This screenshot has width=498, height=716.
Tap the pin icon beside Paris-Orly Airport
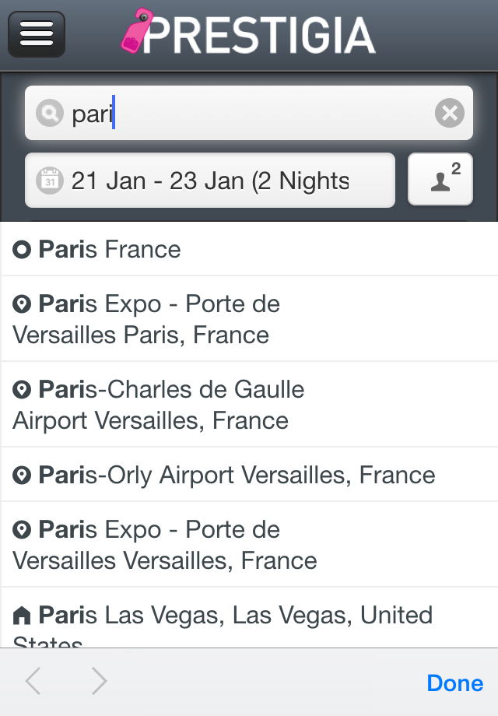pos(22,476)
